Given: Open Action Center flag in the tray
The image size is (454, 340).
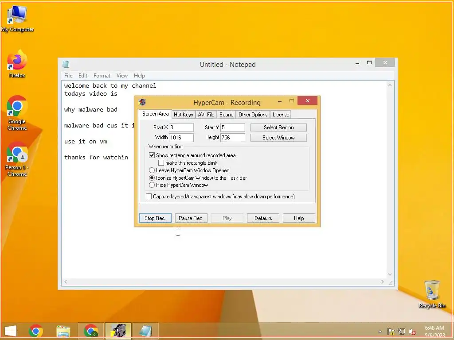Looking at the screenshot, I should point(391,332).
